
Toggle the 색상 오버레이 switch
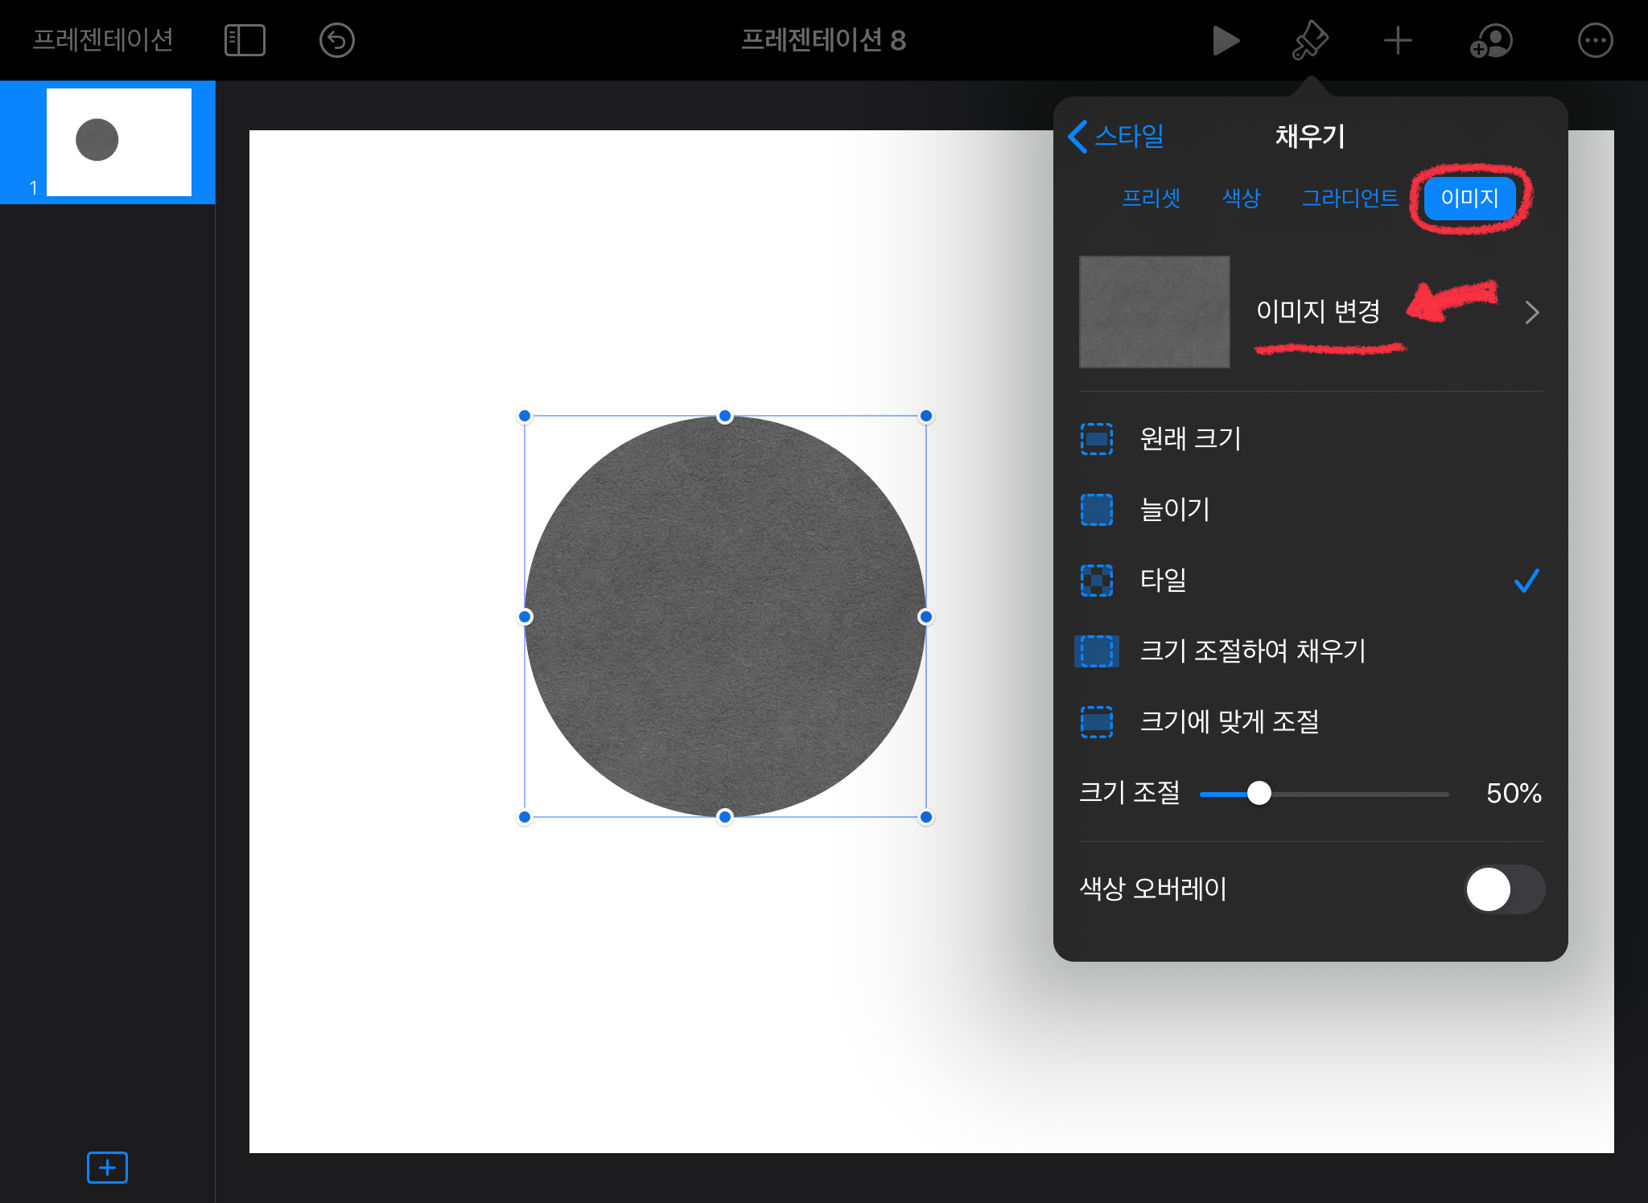pos(1503,889)
